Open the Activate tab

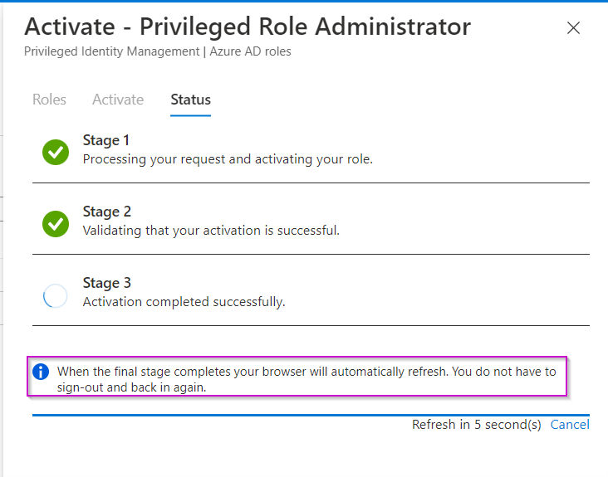(118, 100)
